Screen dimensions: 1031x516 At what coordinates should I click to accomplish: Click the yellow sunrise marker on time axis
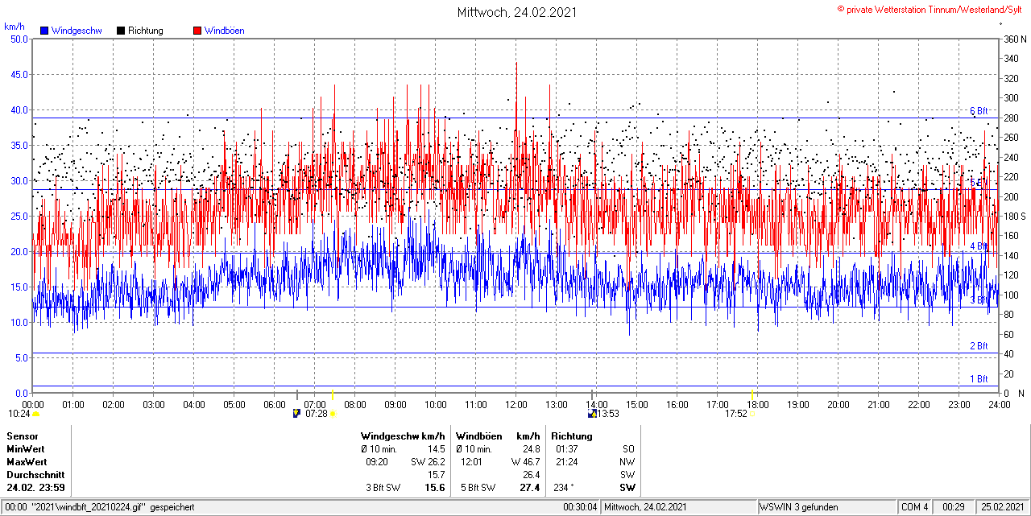pos(332,394)
